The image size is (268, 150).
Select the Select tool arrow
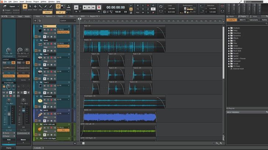coord(30,7)
